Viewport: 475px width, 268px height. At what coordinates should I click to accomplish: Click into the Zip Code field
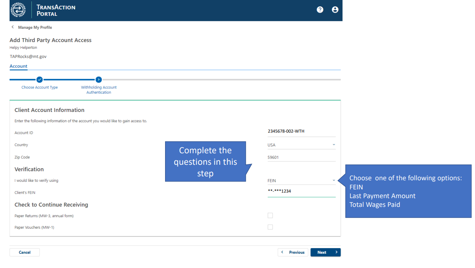[x=301, y=157]
